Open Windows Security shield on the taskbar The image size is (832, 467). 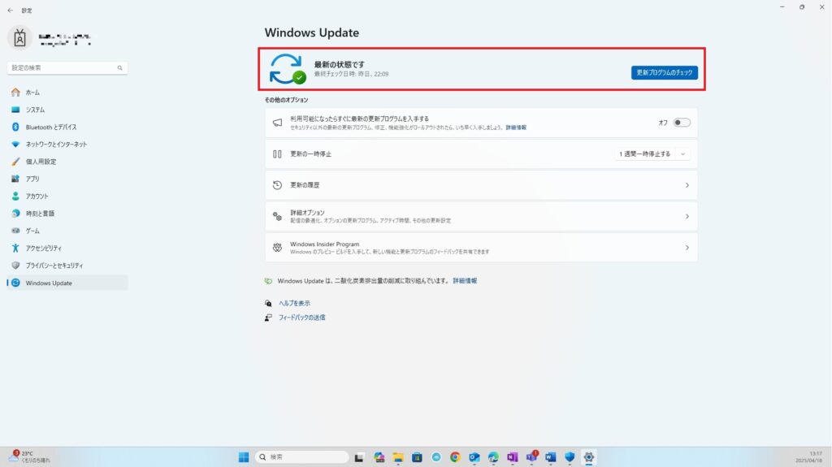tap(570, 457)
